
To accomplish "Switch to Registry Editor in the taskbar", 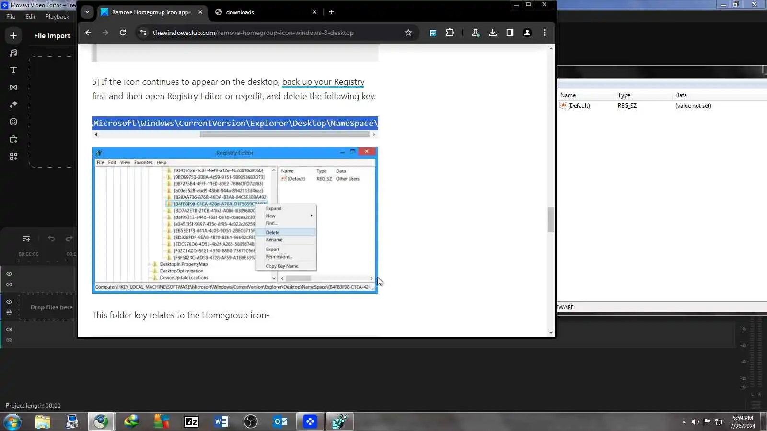I will pos(340,421).
